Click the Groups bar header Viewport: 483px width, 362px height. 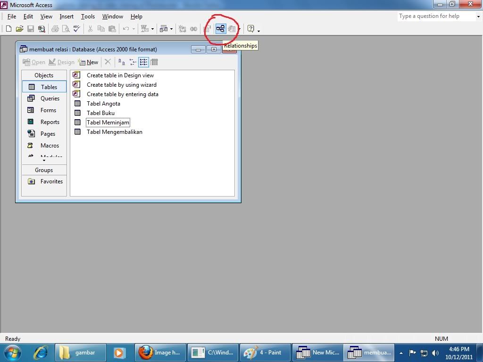point(44,170)
